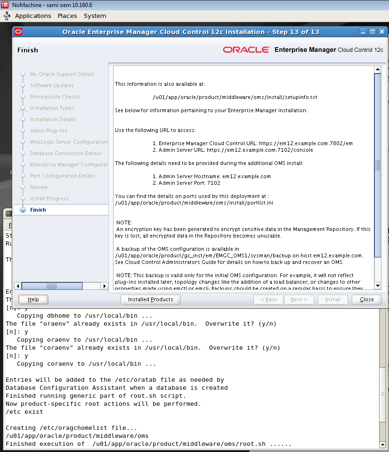Screen dimensions: 389x452
Task: Click terminal line 'Finished execution of' root.sh
Action: click(148, 444)
